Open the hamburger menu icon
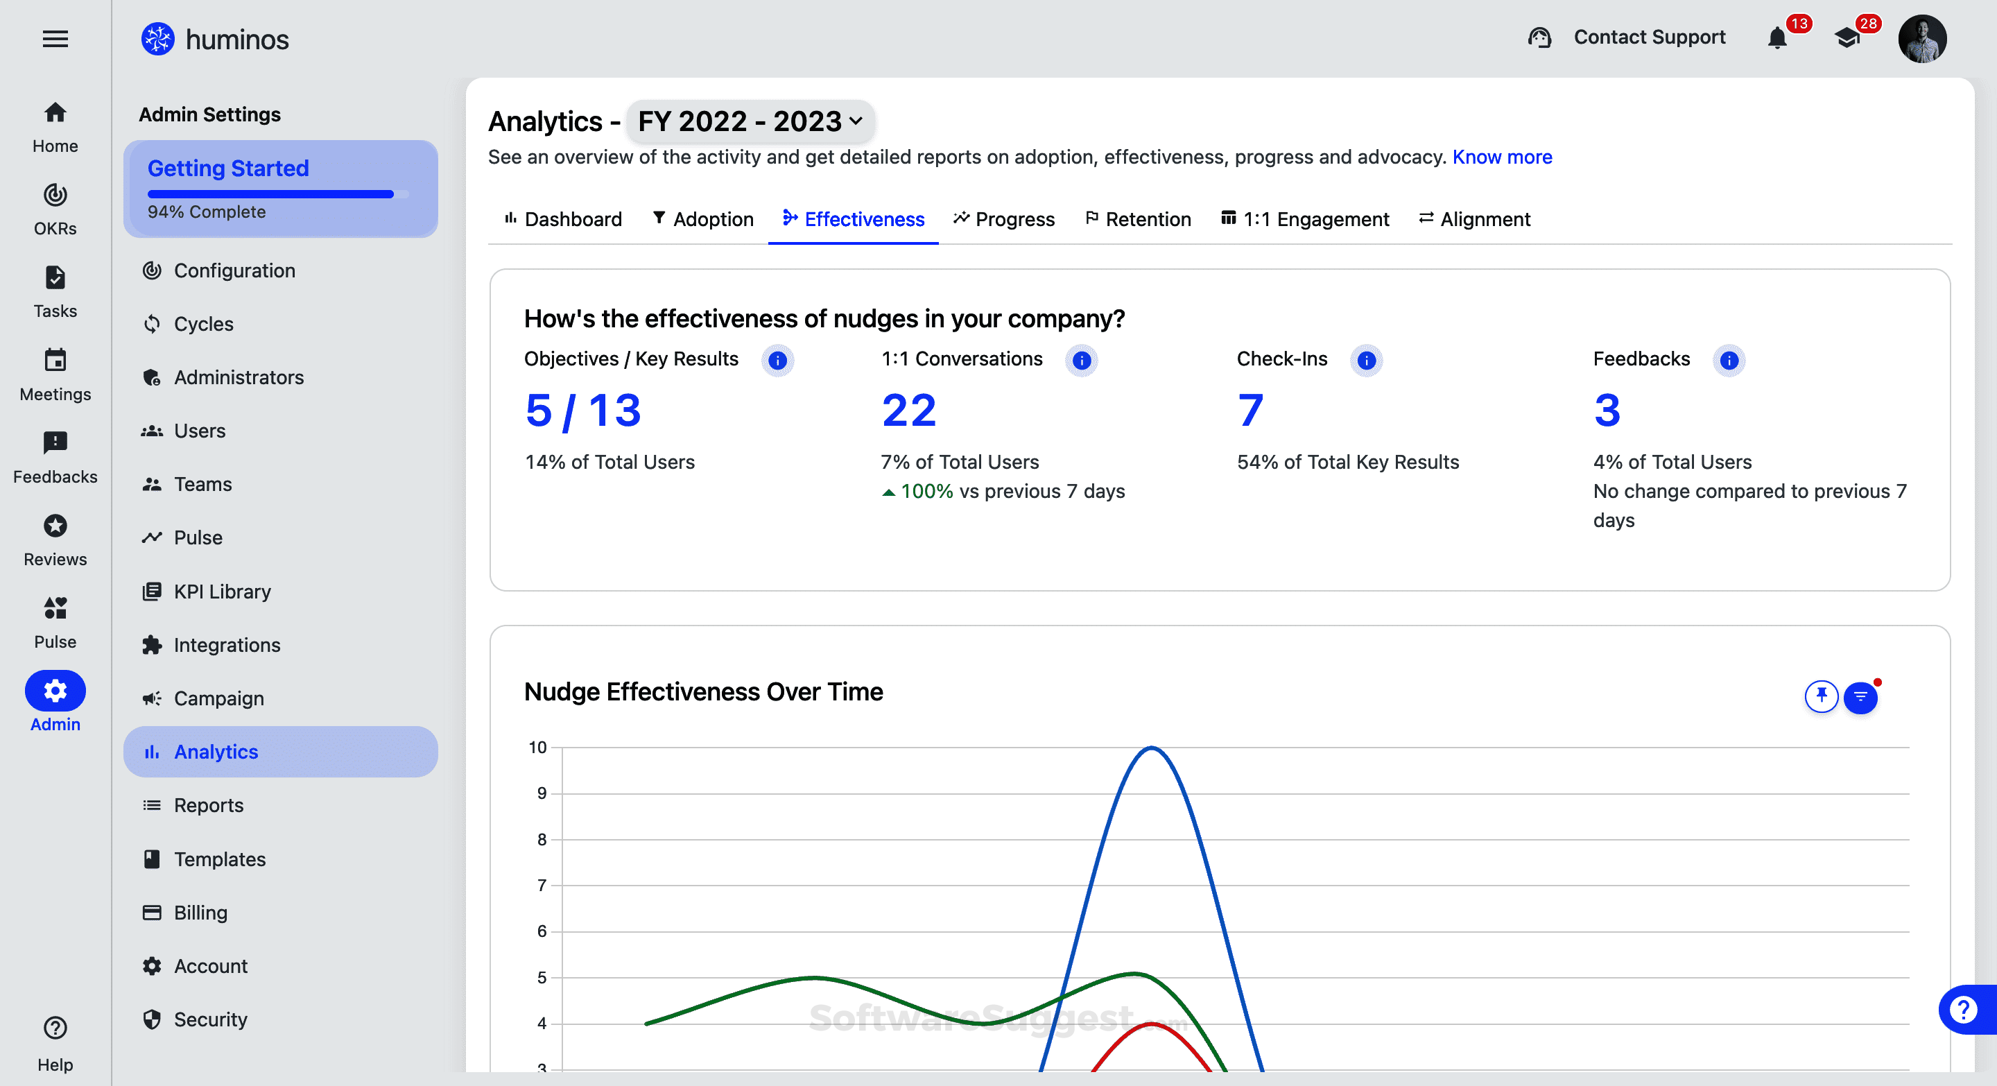Screen dimensions: 1997x1086 (x=55, y=39)
